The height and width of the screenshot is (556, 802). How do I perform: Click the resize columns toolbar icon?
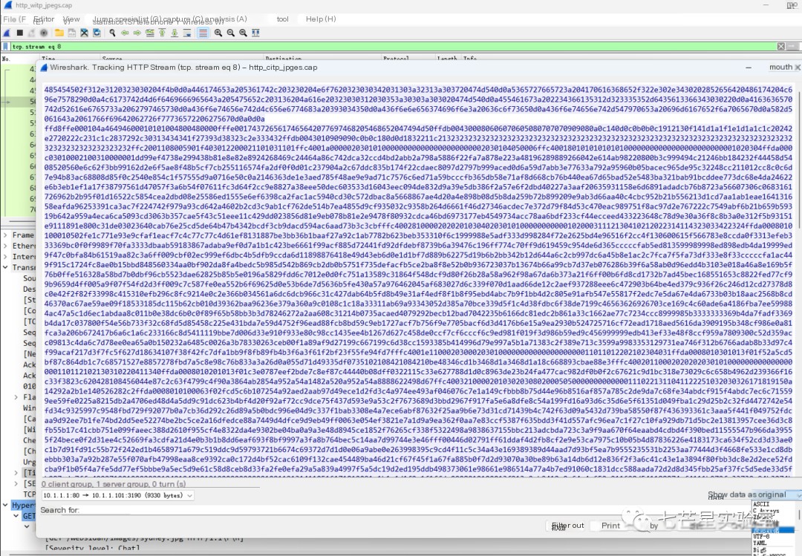[255, 33]
